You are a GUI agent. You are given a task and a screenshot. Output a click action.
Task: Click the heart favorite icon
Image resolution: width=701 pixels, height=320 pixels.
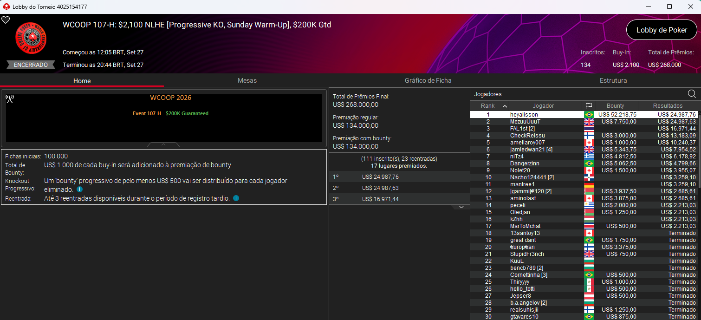coord(6,20)
